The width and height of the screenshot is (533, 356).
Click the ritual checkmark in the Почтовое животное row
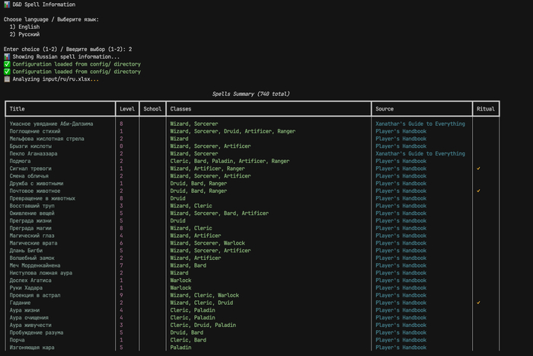point(478,191)
